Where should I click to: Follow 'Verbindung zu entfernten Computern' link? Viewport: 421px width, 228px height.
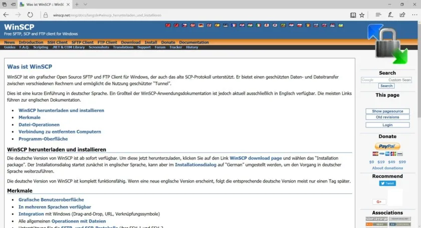60,131
